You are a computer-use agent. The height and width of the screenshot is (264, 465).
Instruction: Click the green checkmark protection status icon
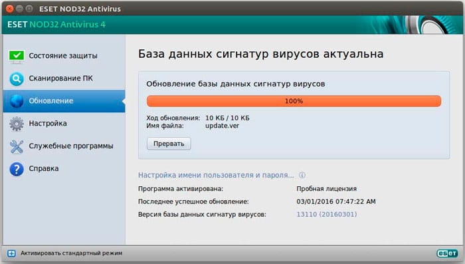coord(17,57)
